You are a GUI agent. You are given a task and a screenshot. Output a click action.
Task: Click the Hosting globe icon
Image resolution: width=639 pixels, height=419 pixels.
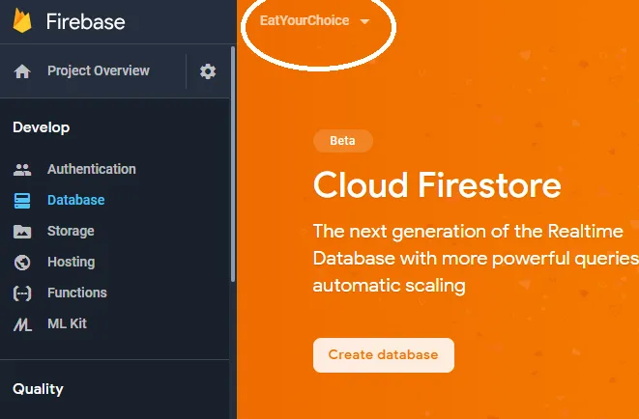[22, 263]
